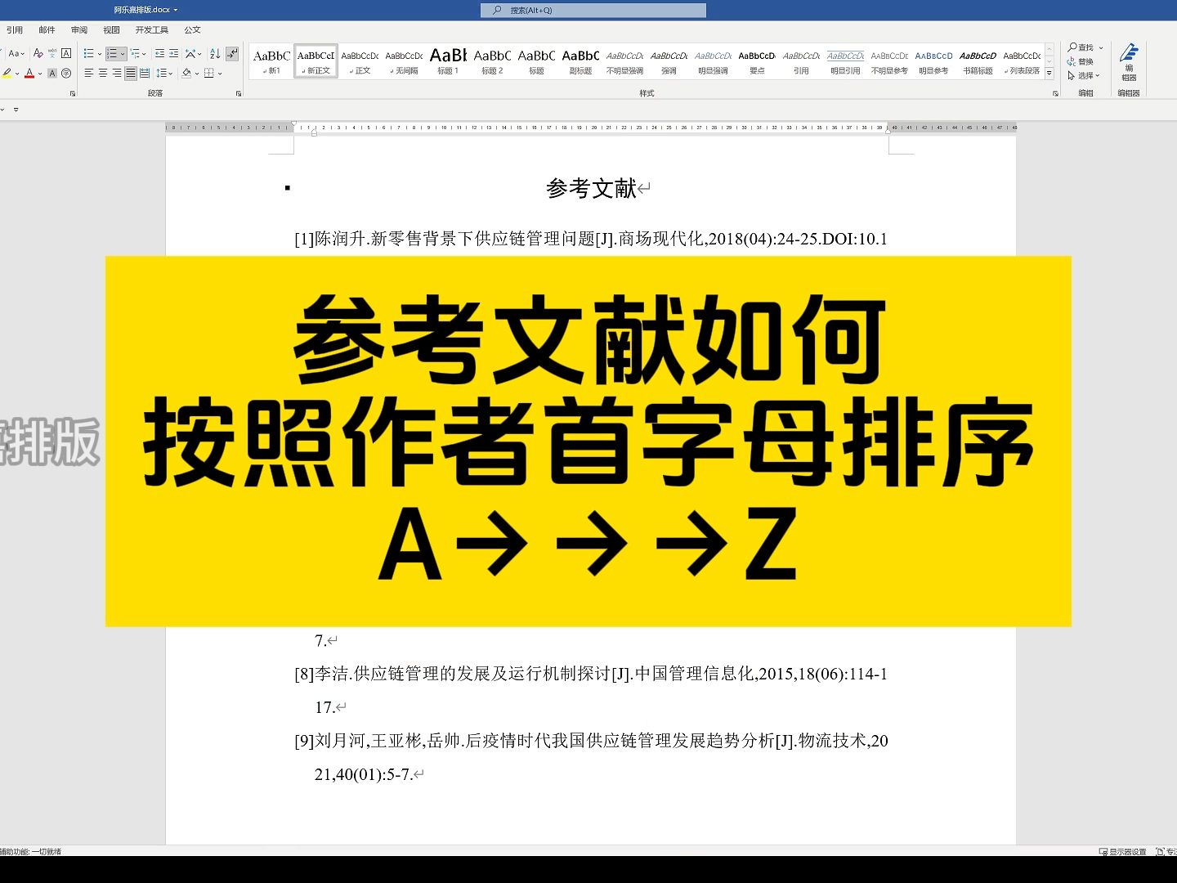
Task: Toggle the character border (字符边框) button
Action: pyautogui.click(x=66, y=52)
